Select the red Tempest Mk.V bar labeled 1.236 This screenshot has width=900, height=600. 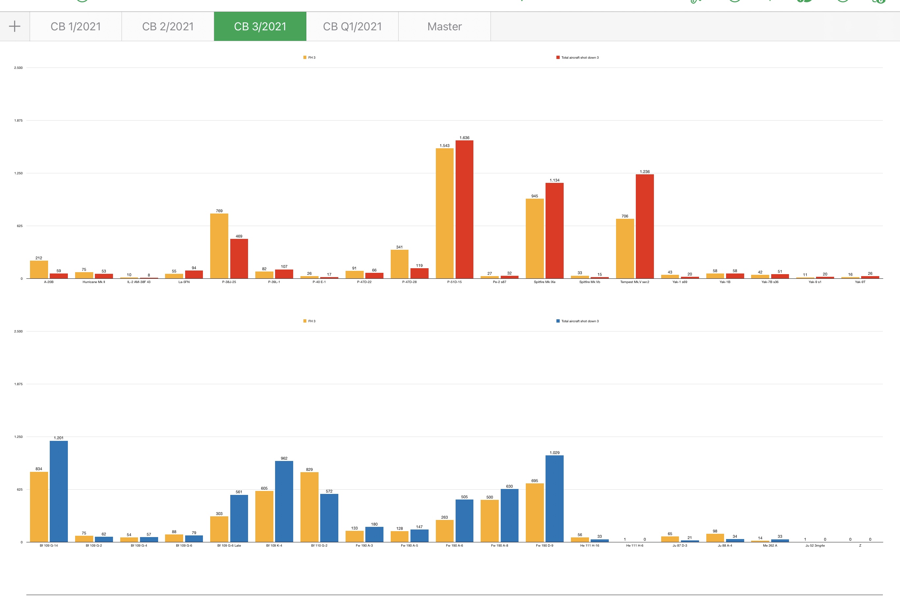pos(644,226)
